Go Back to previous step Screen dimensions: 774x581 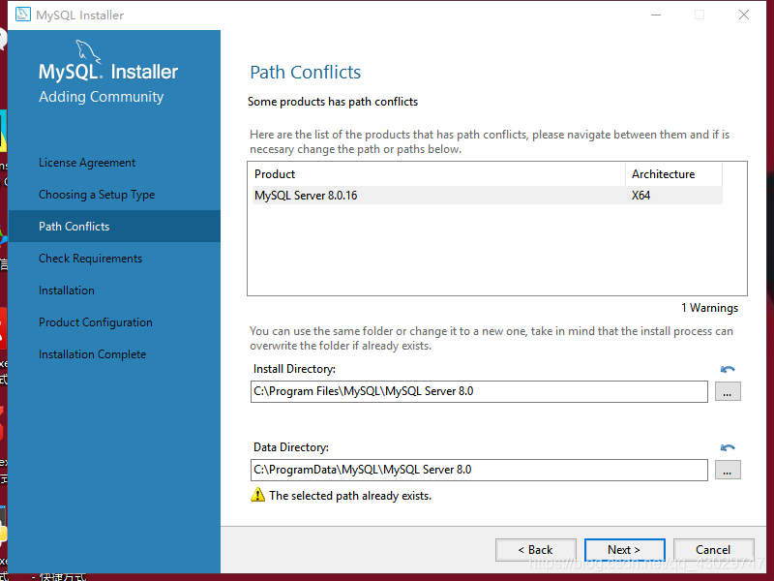(536, 550)
